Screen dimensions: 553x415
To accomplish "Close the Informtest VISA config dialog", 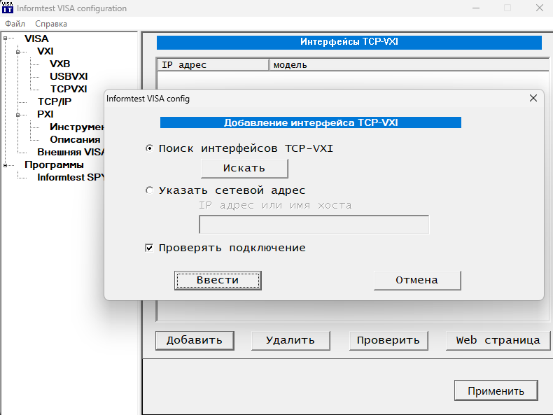I will click(x=533, y=98).
